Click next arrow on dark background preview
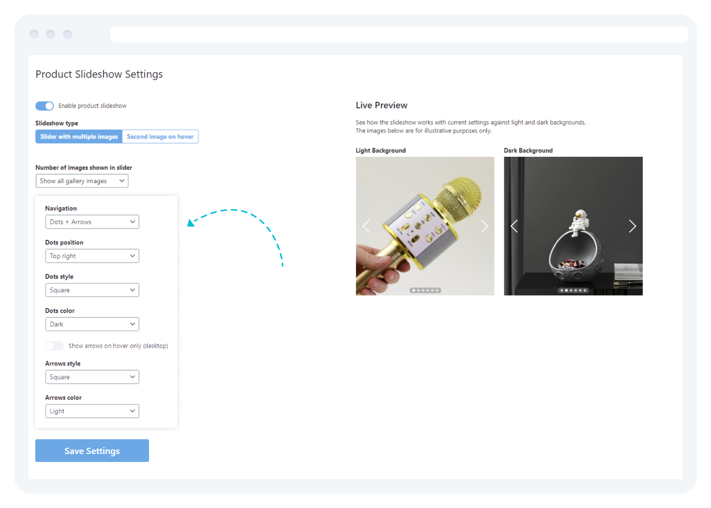This screenshot has height=508, width=711. tap(633, 226)
